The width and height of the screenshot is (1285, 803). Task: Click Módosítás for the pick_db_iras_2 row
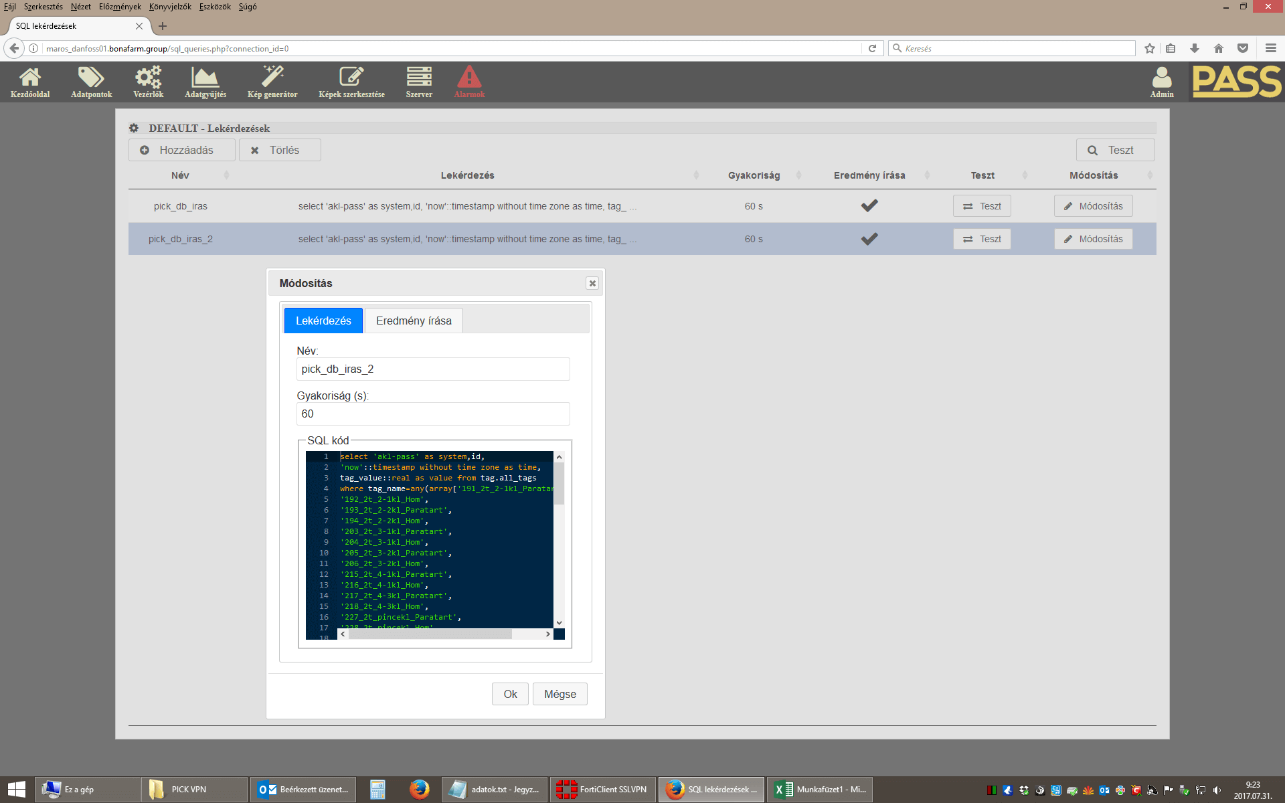point(1094,239)
